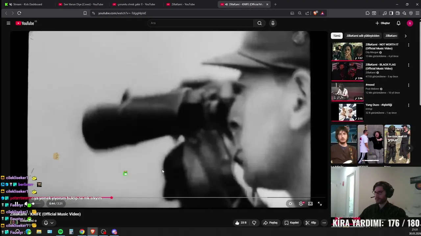Click the Klip clip button

311,223
